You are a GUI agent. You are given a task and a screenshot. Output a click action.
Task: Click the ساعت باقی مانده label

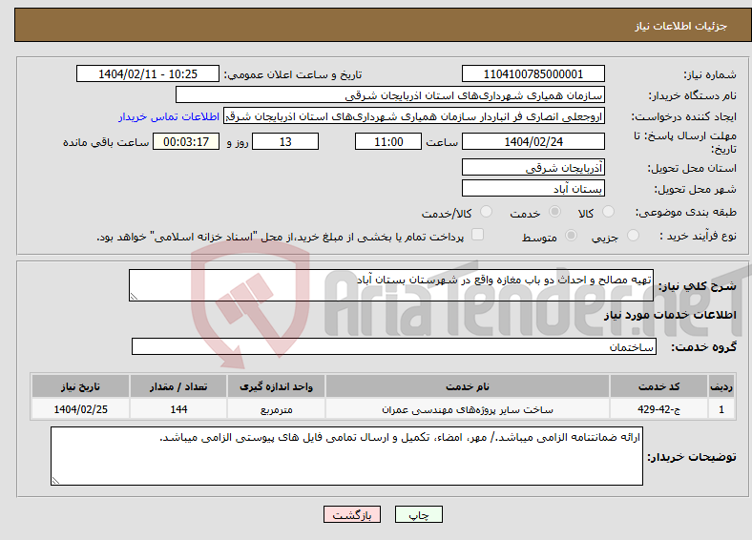click(106, 142)
